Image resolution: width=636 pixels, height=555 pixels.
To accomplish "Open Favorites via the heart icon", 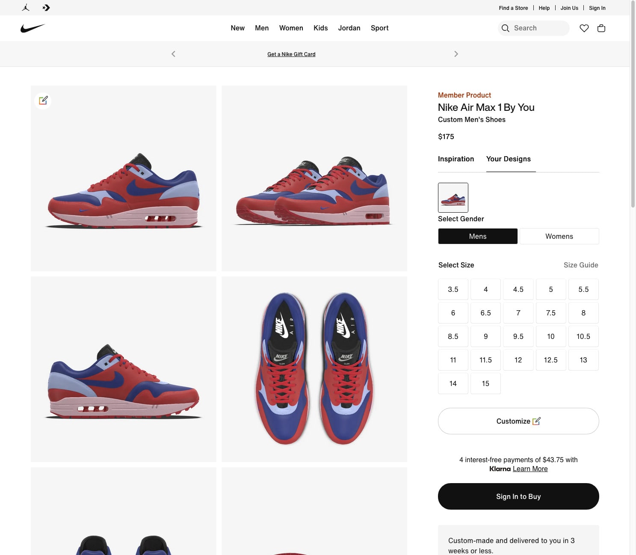I will (584, 28).
